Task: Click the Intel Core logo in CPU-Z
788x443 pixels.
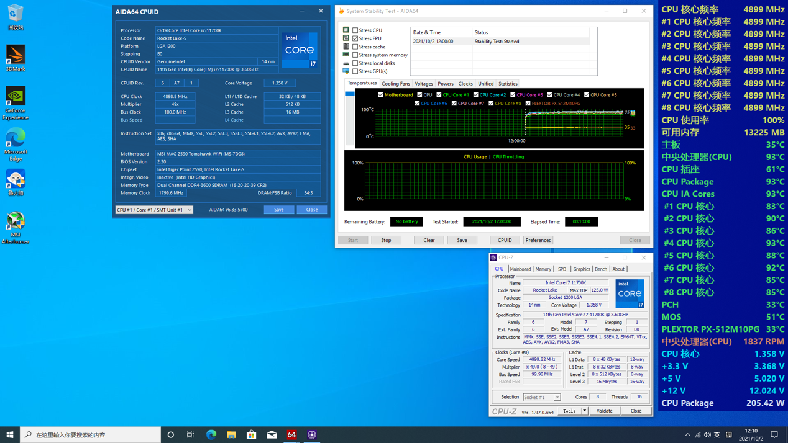Action: pyautogui.click(x=630, y=293)
